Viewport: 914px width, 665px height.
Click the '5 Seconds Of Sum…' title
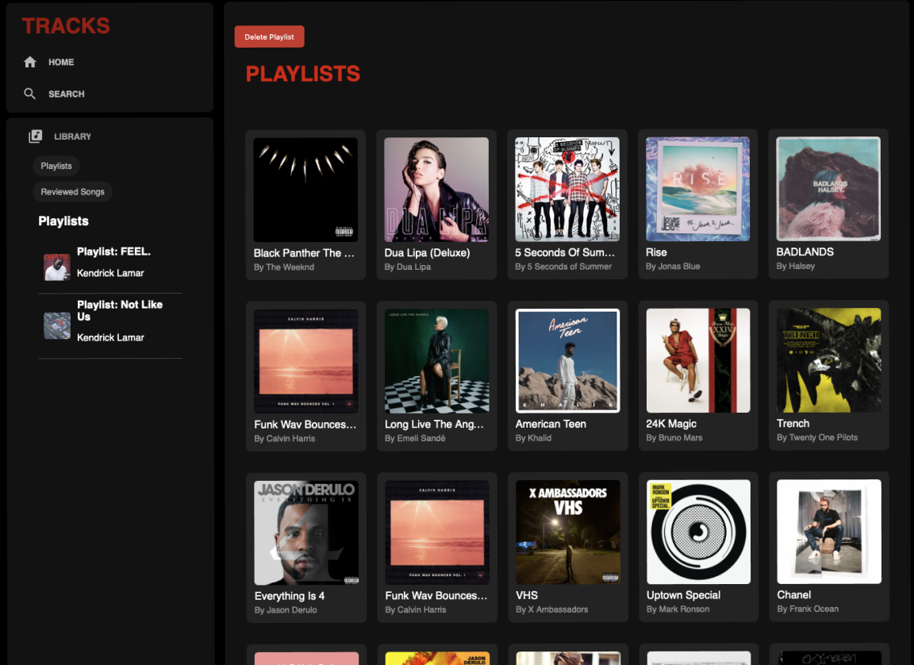coord(565,252)
